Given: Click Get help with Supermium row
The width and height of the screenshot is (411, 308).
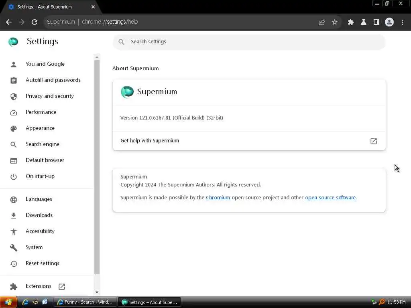Looking at the screenshot, I should [x=249, y=141].
